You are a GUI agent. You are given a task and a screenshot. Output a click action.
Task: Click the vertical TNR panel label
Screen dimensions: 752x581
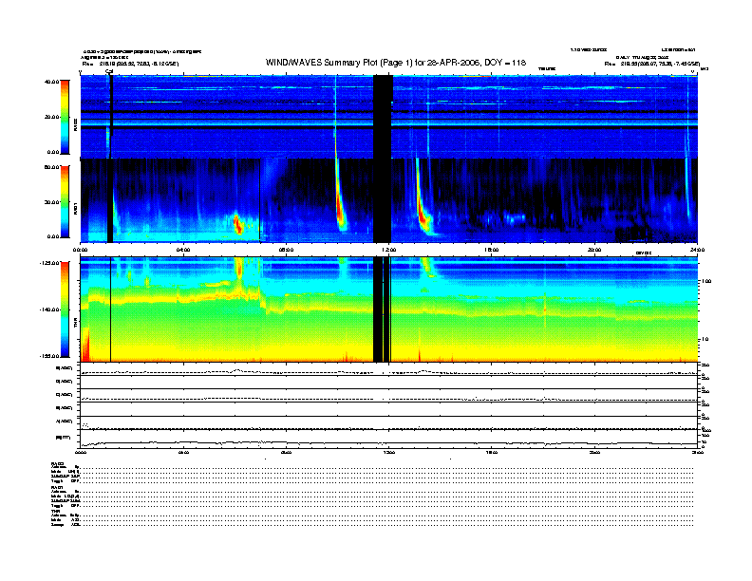[x=75, y=325]
